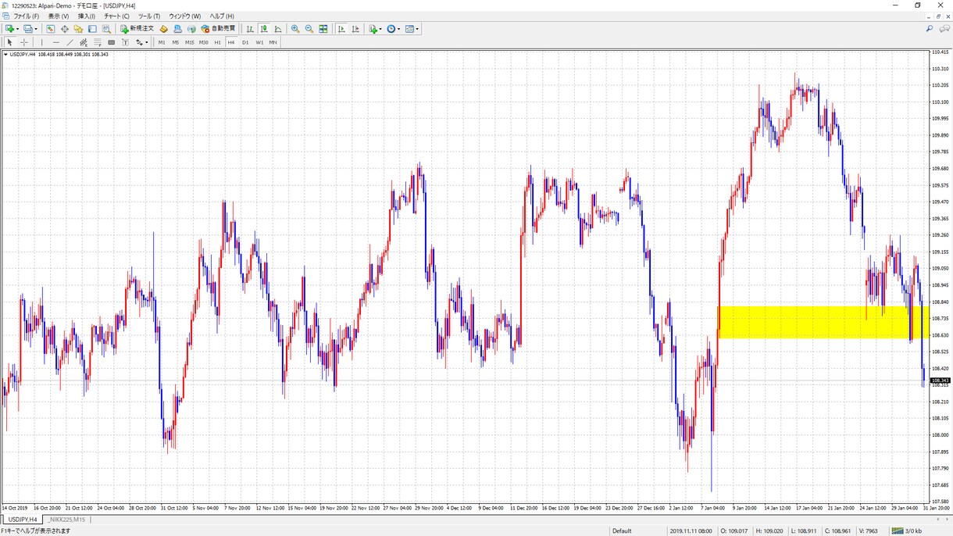Expand the new chart dropdown arrow
This screenshot has height=536, width=953.
(x=18, y=29)
